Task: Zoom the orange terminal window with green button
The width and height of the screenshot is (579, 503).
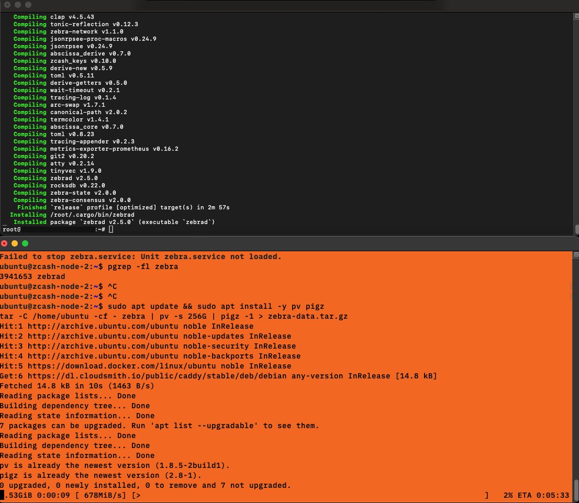Action: pos(25,243)
